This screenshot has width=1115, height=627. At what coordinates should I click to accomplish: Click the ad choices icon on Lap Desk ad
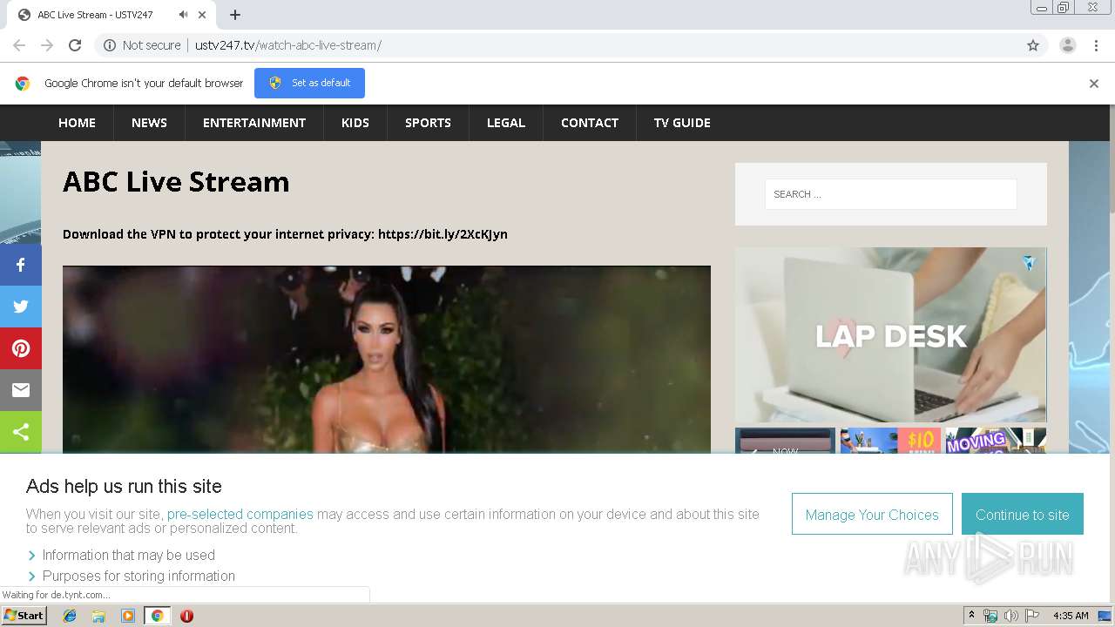coord(1029,262)
